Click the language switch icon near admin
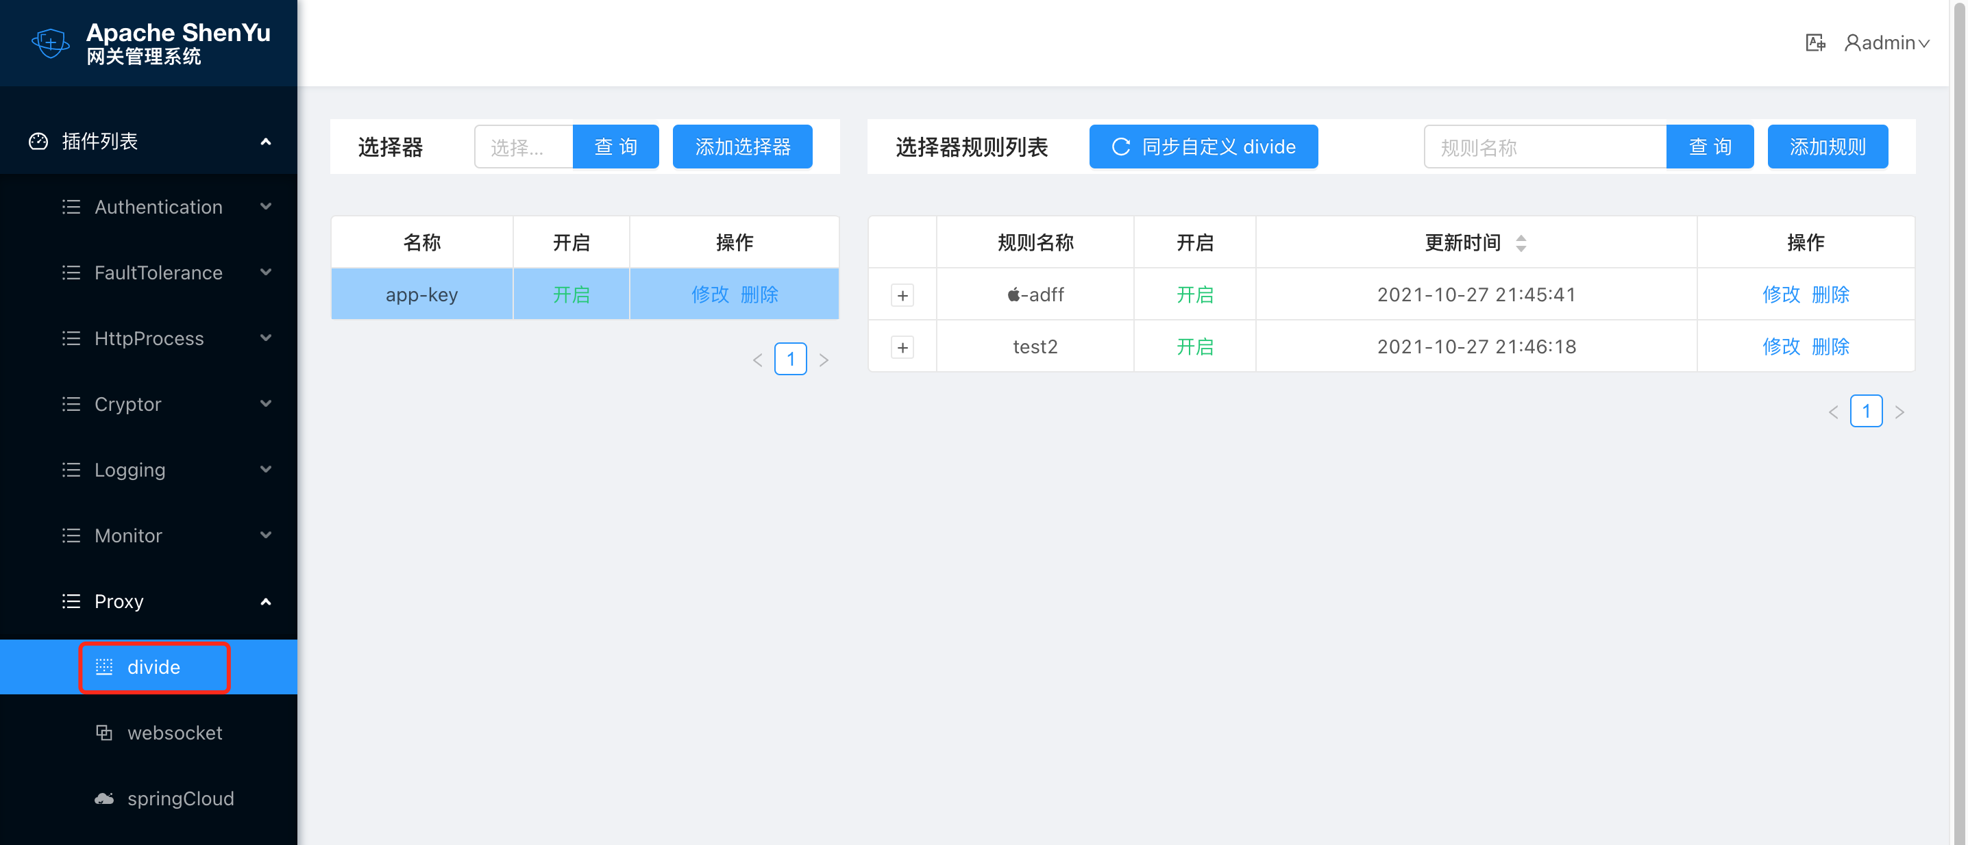1968x845 pixels. tap(1815, 42)
